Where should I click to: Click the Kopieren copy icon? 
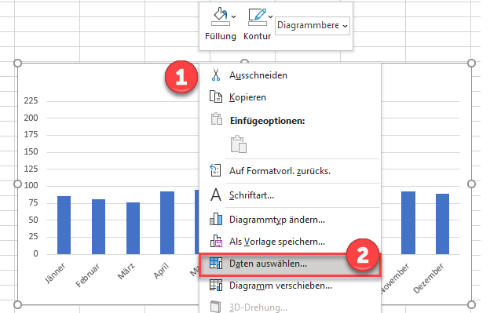216,97
